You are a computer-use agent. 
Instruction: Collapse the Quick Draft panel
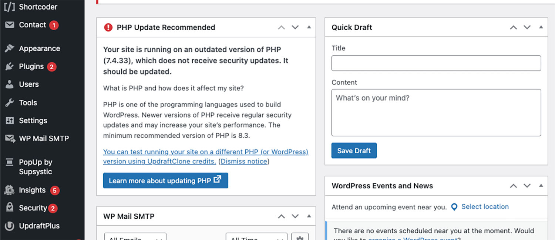pos(541,27)
